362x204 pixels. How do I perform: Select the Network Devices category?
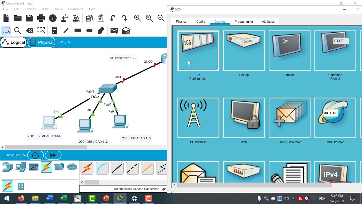(7, 167)
